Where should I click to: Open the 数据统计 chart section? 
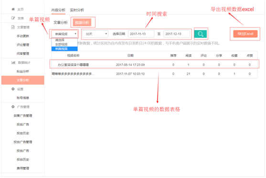pos(21,63)
